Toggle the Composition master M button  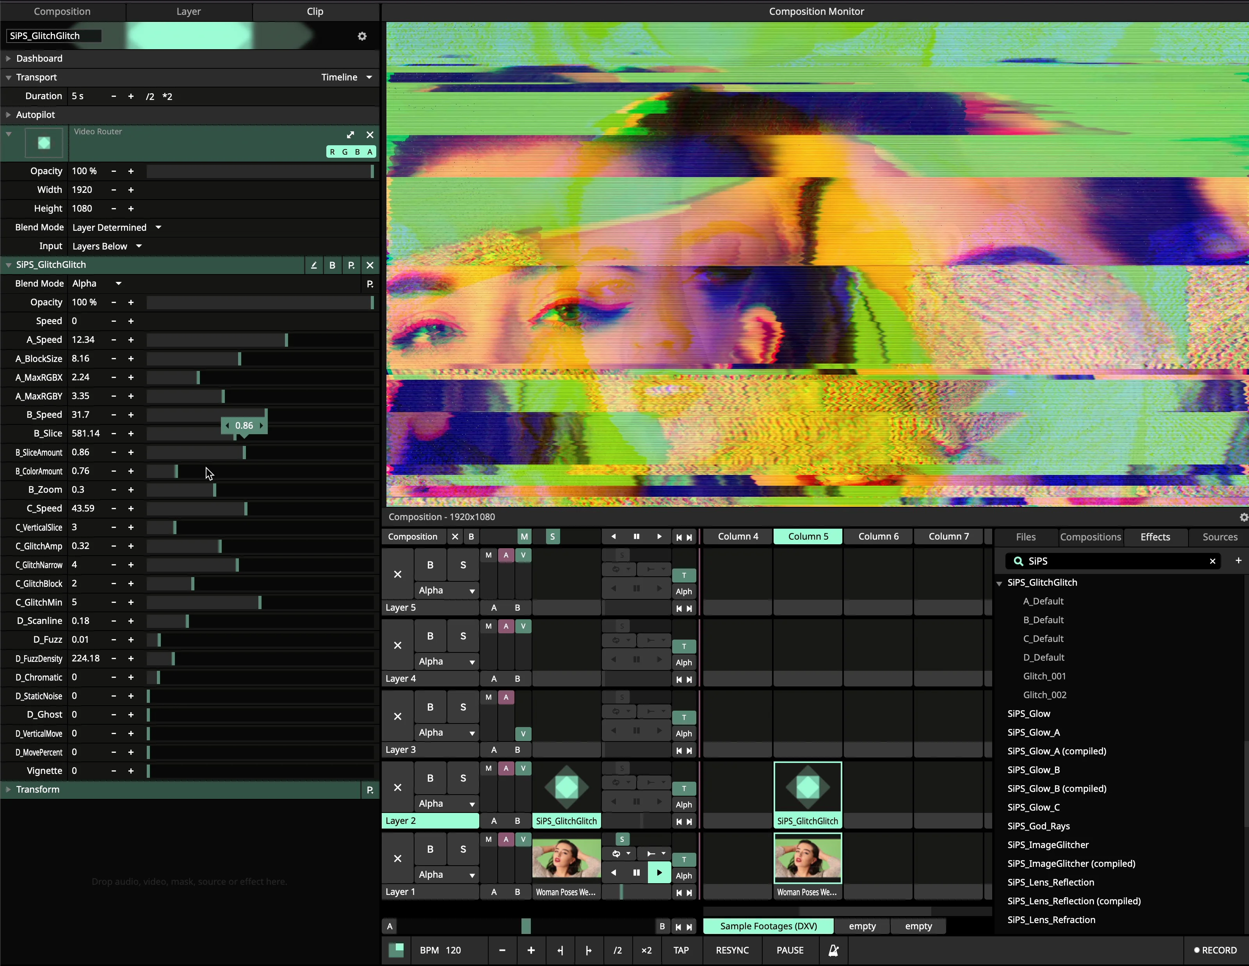[525, 536]
